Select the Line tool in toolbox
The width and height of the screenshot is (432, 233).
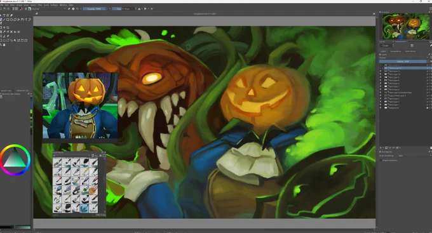(x=4, y=20)
